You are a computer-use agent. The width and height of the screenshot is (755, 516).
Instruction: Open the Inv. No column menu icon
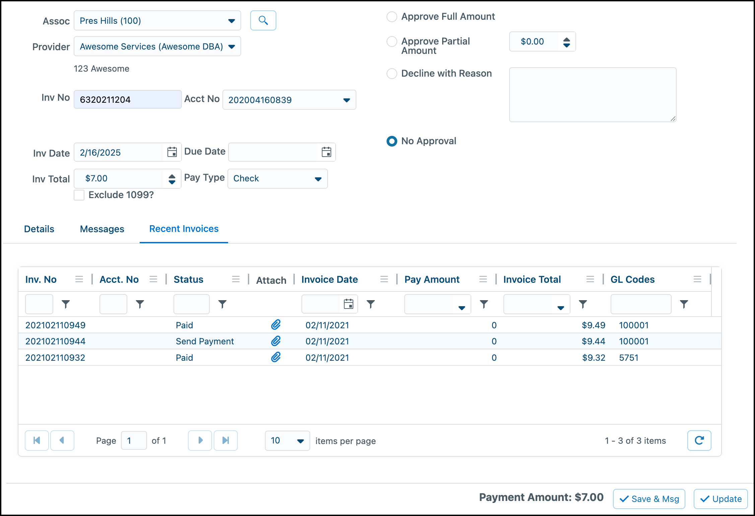pyautogui.click(x=79, y=279)
